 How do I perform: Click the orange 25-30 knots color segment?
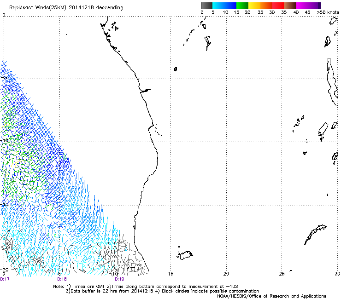click(266, 6)
